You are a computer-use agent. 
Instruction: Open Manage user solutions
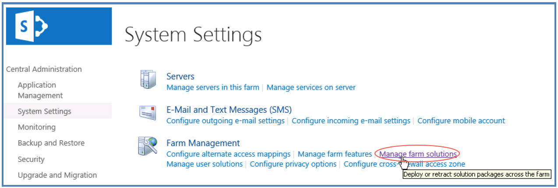click(205, 164)
